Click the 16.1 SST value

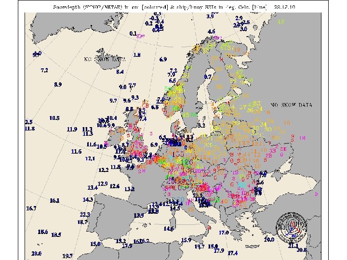coord(54,200)
